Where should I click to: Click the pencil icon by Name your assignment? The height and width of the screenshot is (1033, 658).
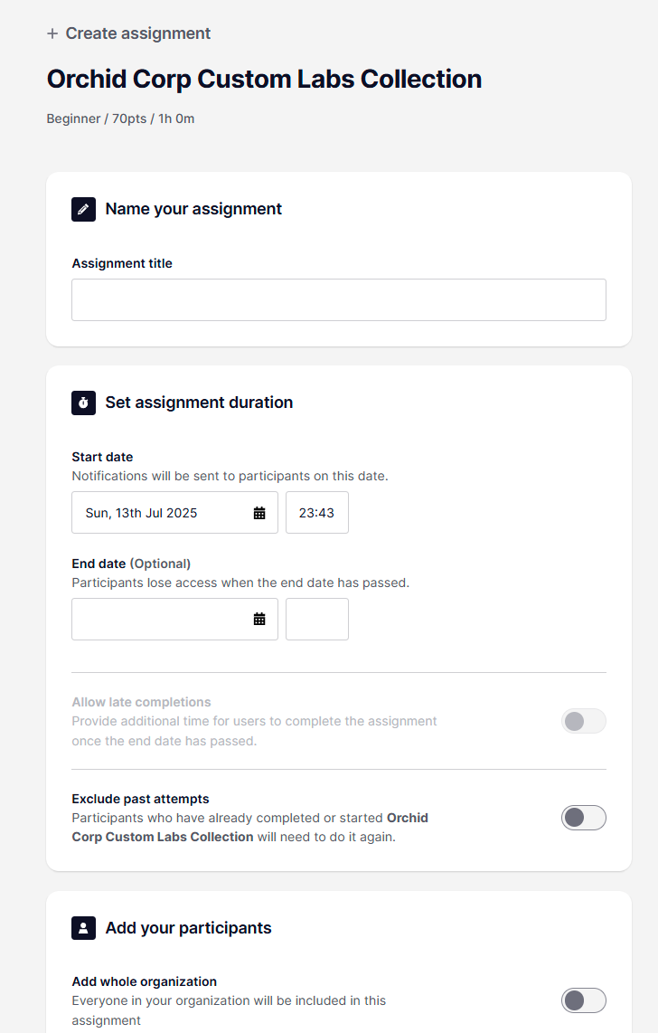click(83, 210)
